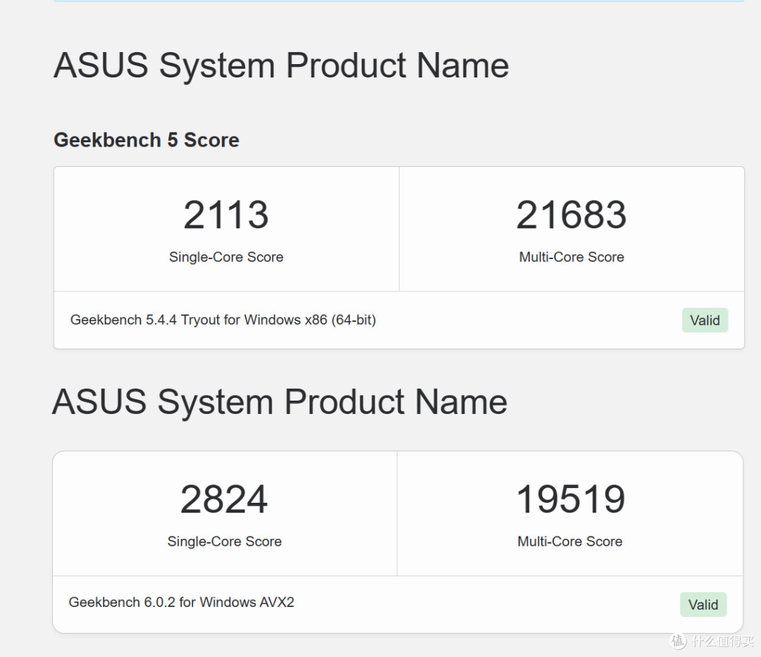Screen dimensions: 761x657
Task: Select Single-Core Score label under 2113
Action: tap(226, 257)
